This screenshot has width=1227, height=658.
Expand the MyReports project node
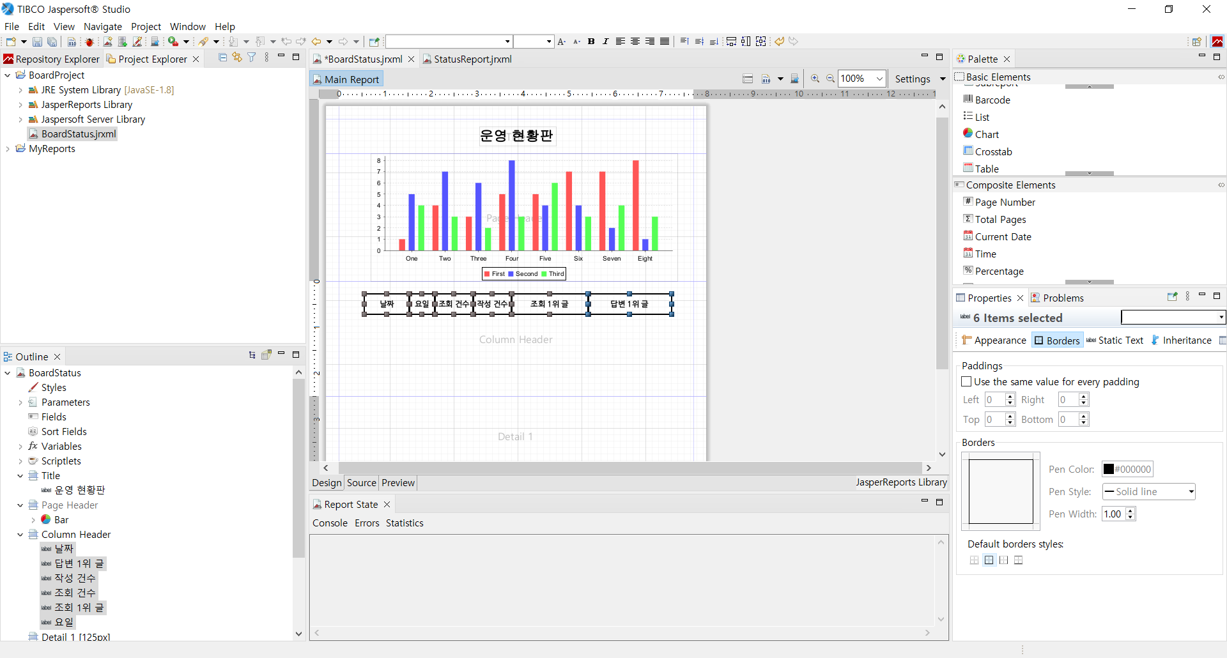coord(8,149)
